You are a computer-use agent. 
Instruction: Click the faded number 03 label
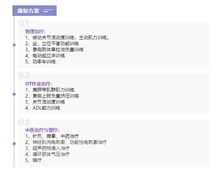[x=24, y=121]
